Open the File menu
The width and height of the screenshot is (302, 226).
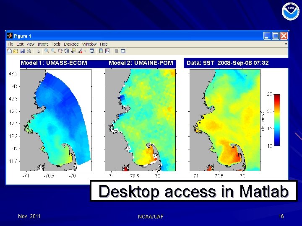[10, 44]
